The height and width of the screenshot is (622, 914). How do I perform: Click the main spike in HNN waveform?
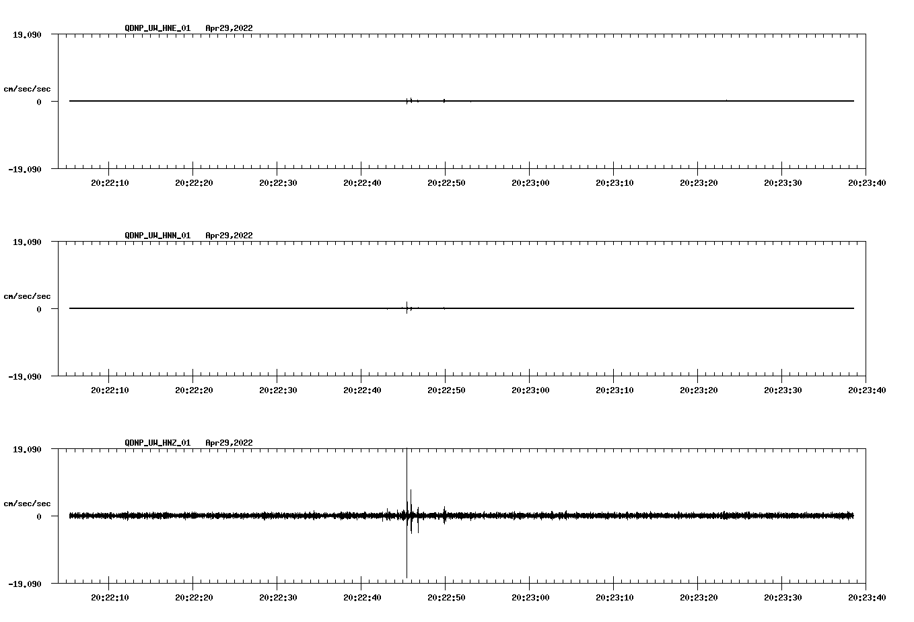pyautogui.click(x=407, y=308)
